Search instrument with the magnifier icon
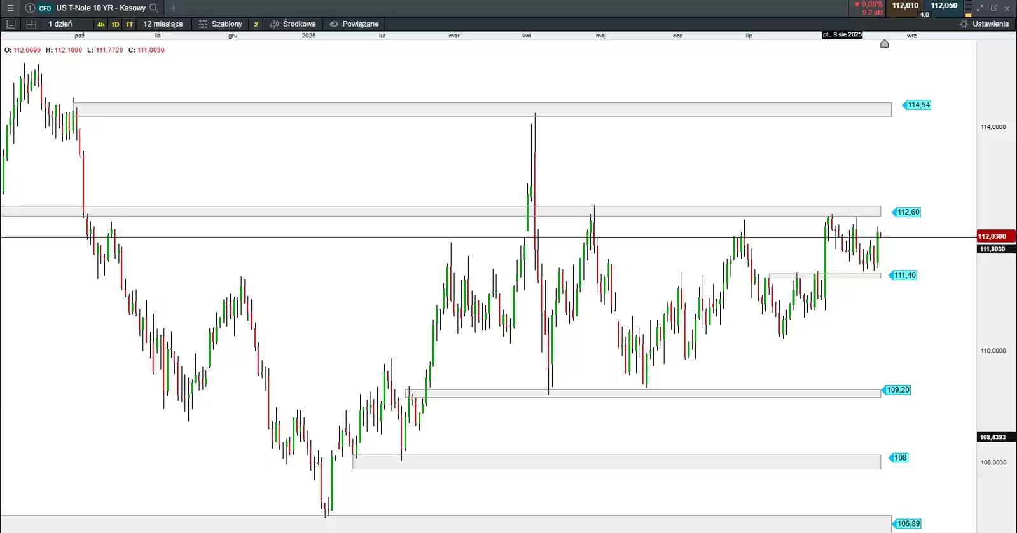 tap(153, 8)
